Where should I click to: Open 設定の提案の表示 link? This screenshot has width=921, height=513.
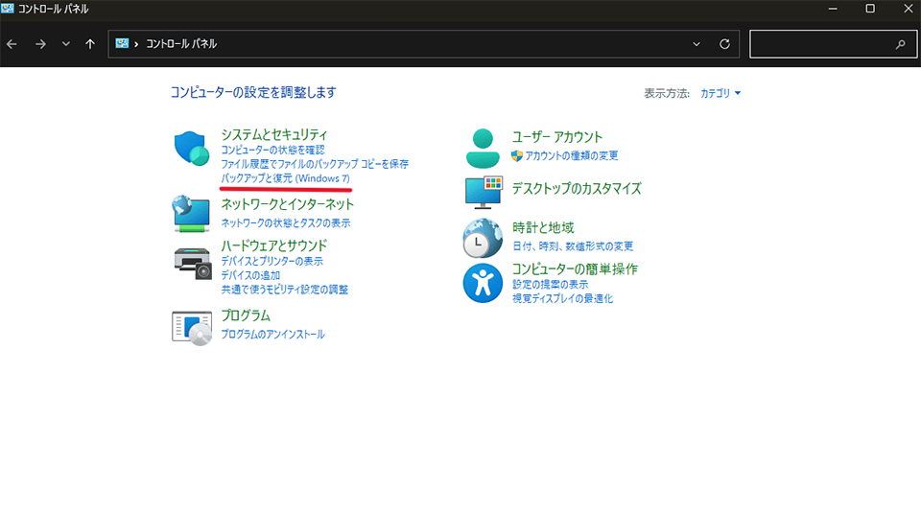point(550,285)
